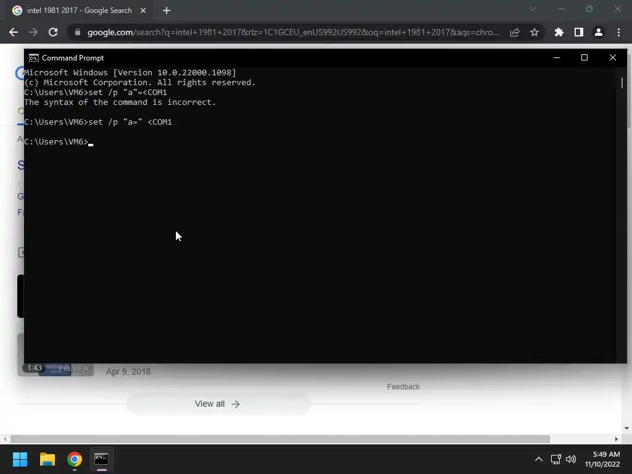The height and width of the screenshot is (474, 632).
Task: Close the Command Prompt window
Action: [x=613, y=57]
